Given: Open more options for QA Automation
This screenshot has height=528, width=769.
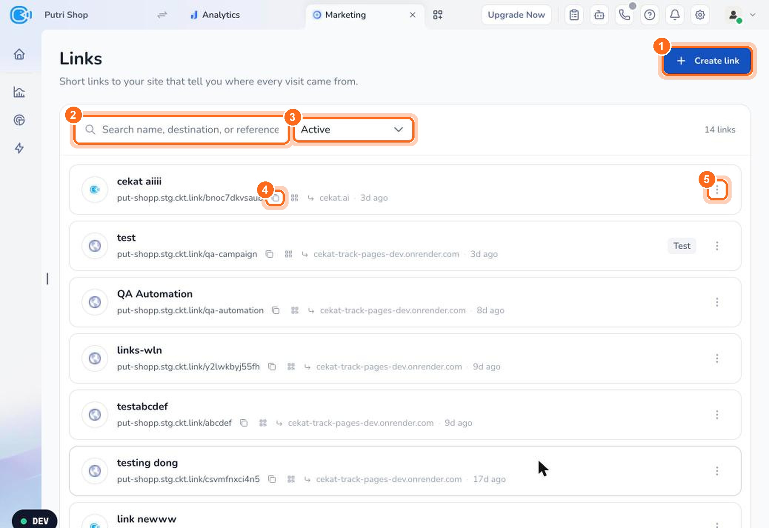Looking at the screenshot, I should point(717,302).
